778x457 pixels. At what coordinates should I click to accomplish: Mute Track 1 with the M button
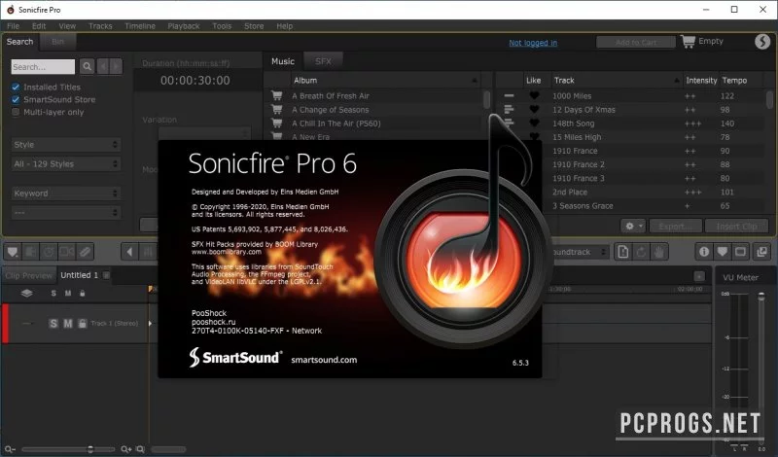(x=68, y=324)
